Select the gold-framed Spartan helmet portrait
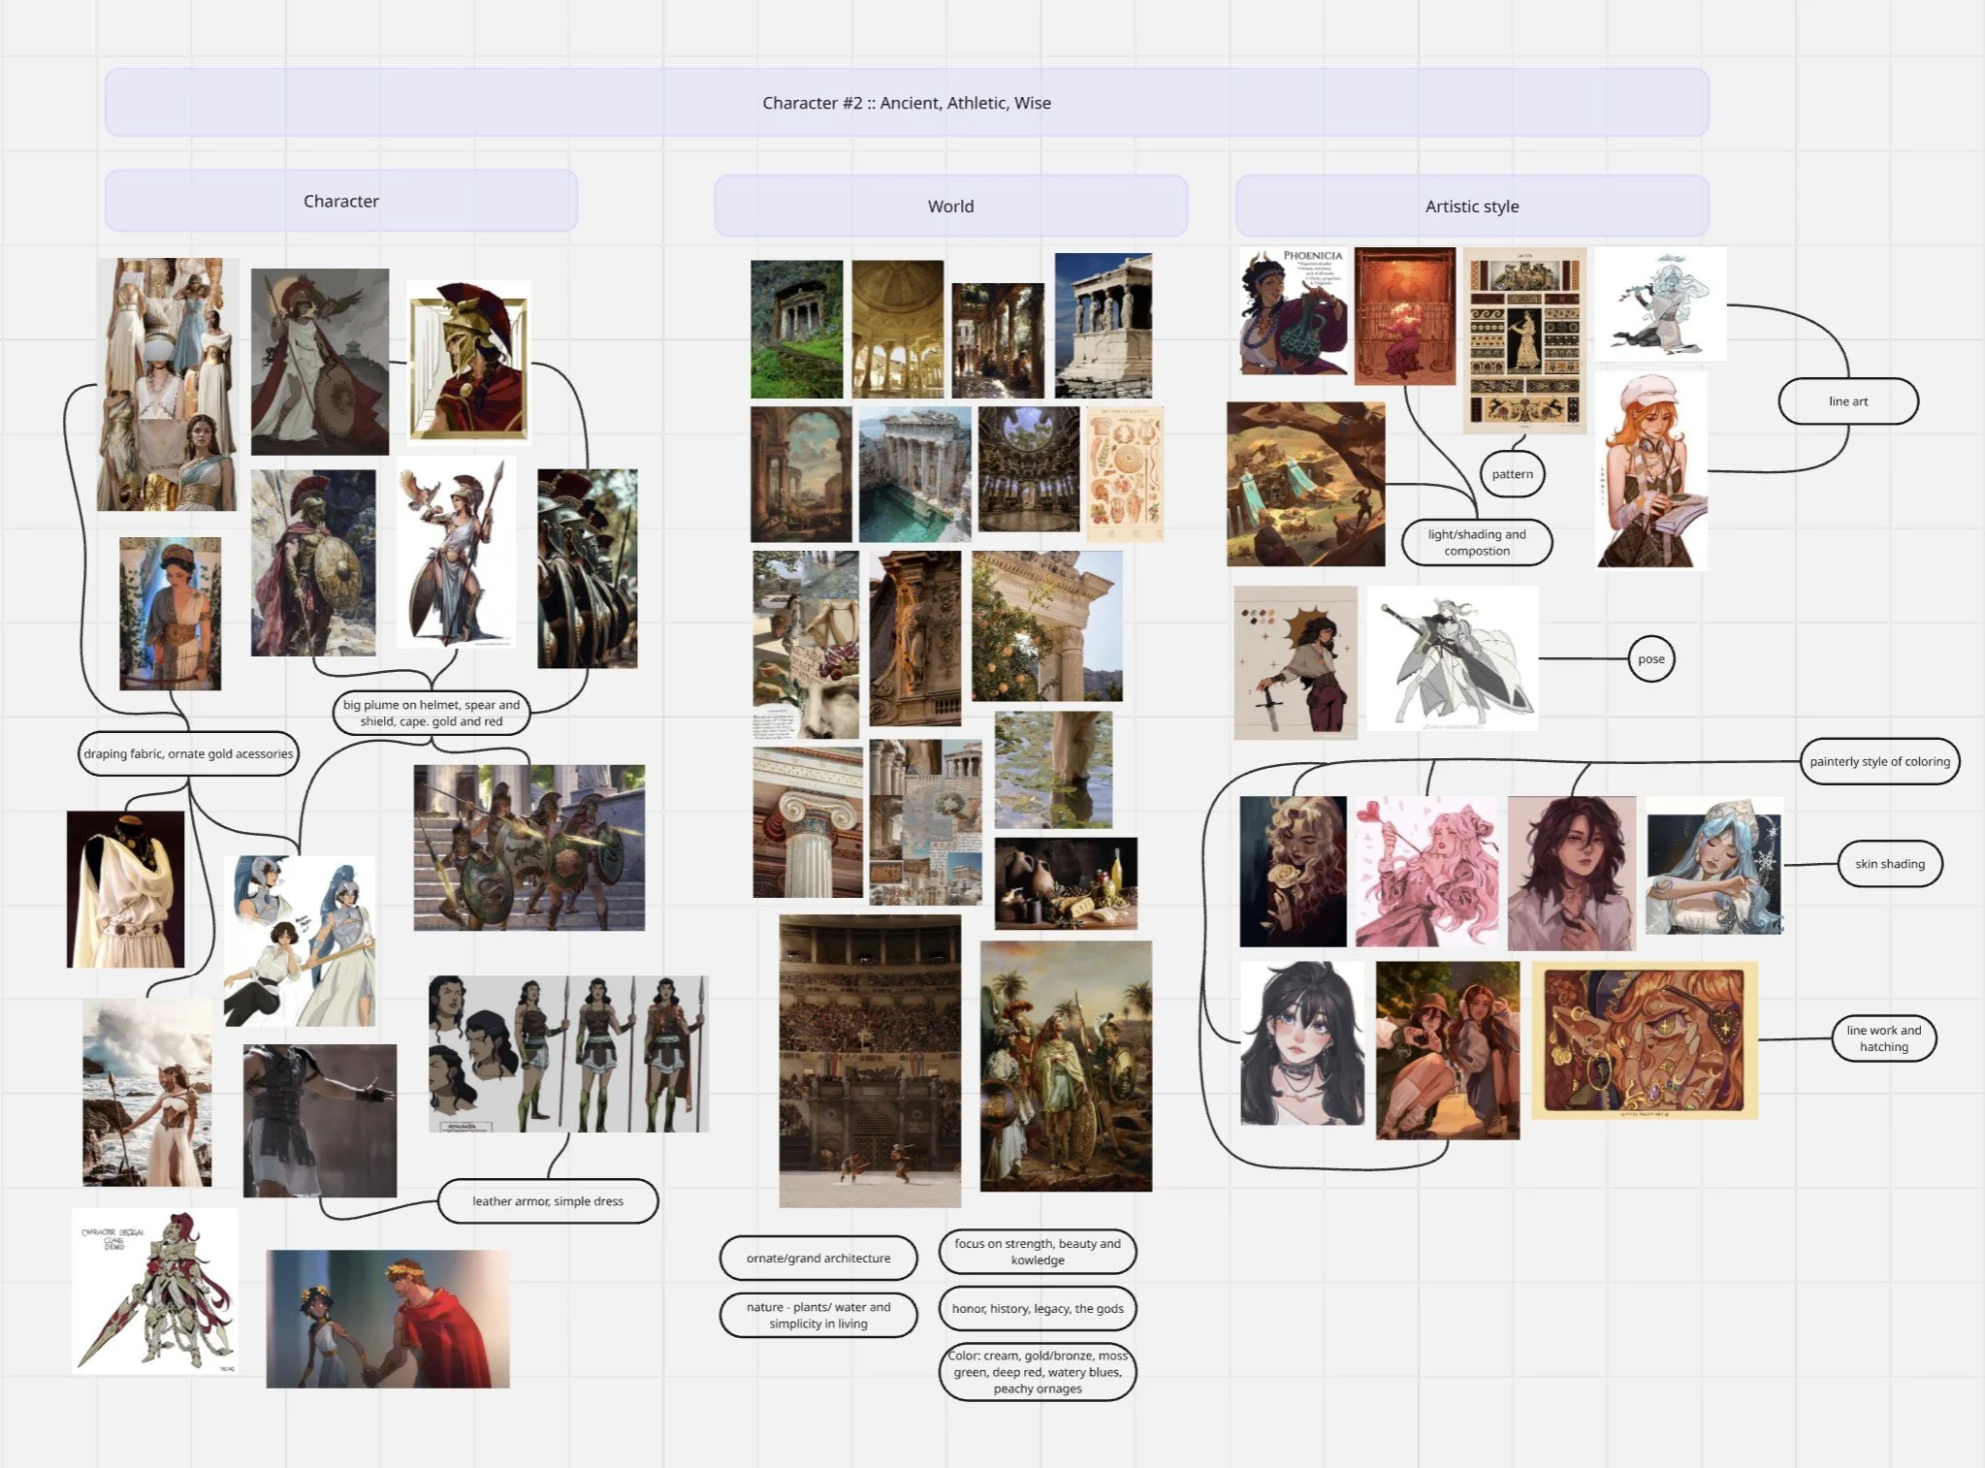The image size is (1985, 1468). pos(468,362)
